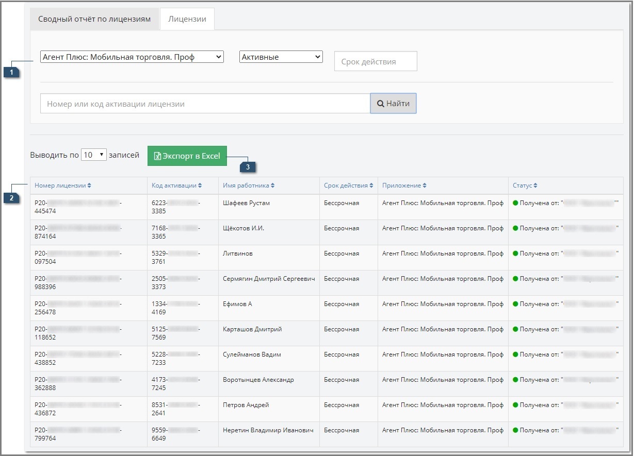Click employee name Щёкотов И.И.
Image resolution: width=634 pixels, height=456 pixels.
[x=243, y=228]
